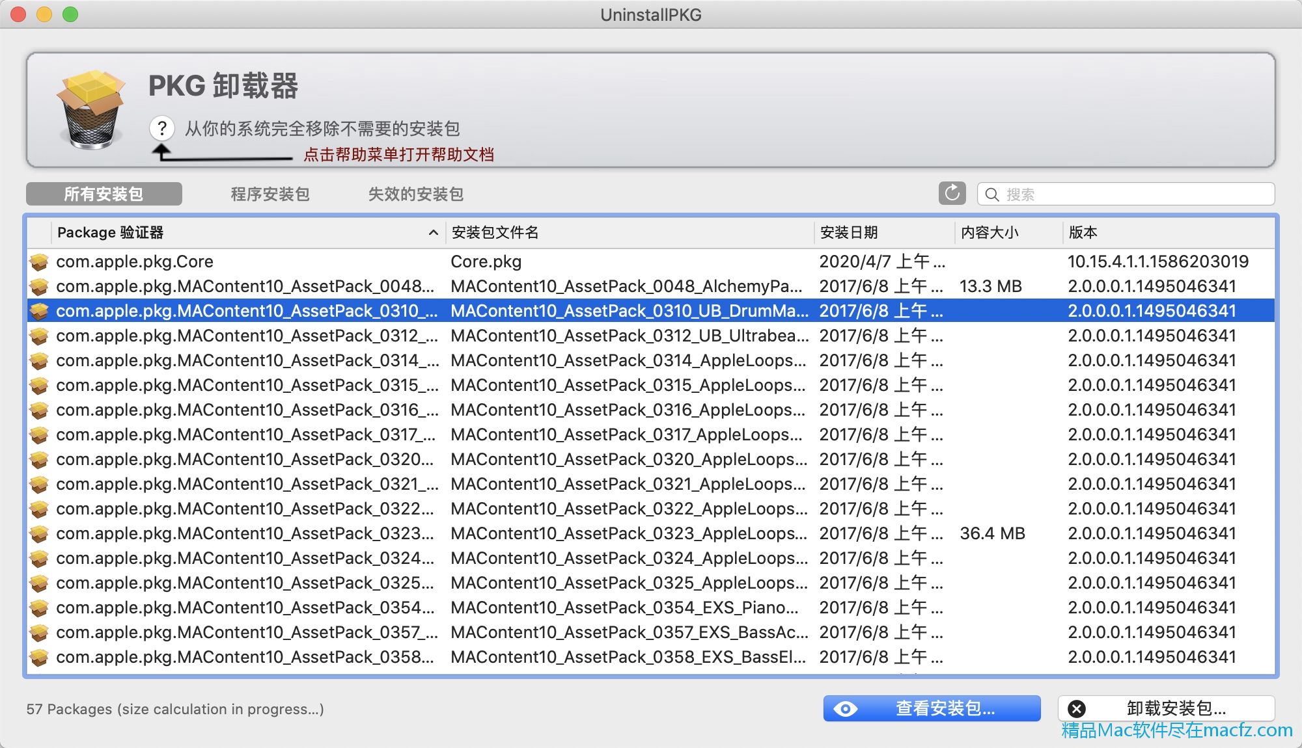This screenshot has height=748, width=1302.
Task: Select Core.pkg file name cell
Action: 486,261
